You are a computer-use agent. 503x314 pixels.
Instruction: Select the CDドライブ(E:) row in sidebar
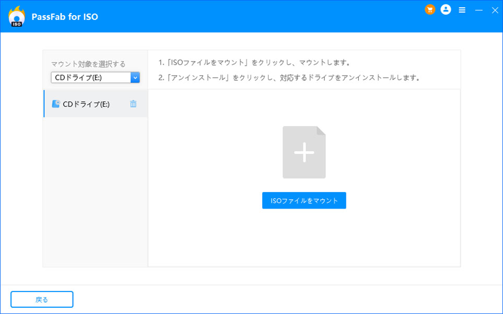pos(96,104)
